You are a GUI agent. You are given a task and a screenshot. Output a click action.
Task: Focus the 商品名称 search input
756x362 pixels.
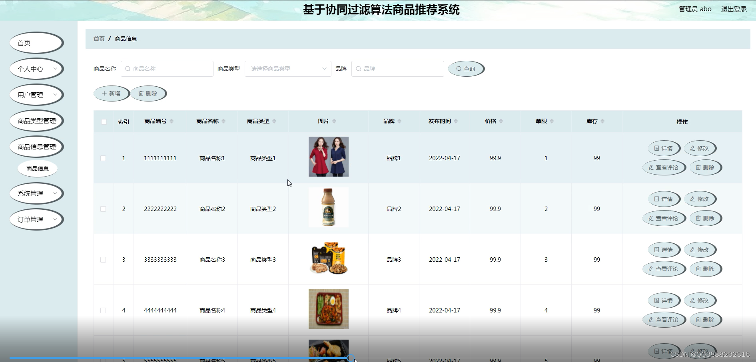coord(167,69)
